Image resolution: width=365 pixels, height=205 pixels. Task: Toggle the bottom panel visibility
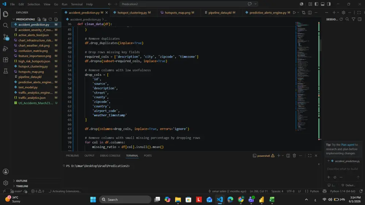coord(323,4)
